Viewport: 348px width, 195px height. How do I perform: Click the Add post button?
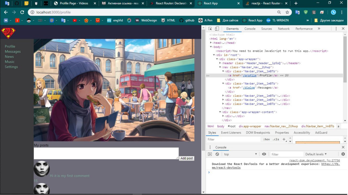coord(187,158)
